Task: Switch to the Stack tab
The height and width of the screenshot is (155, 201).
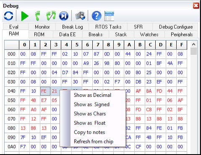Action: (x=121, y=34)
